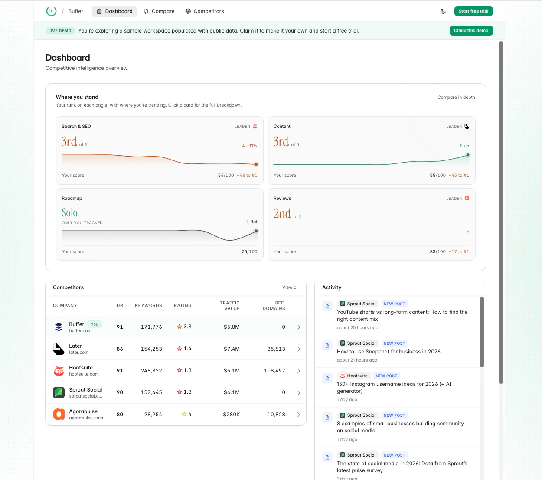
Task: Click Content leader Later icon
Action: 467,127
